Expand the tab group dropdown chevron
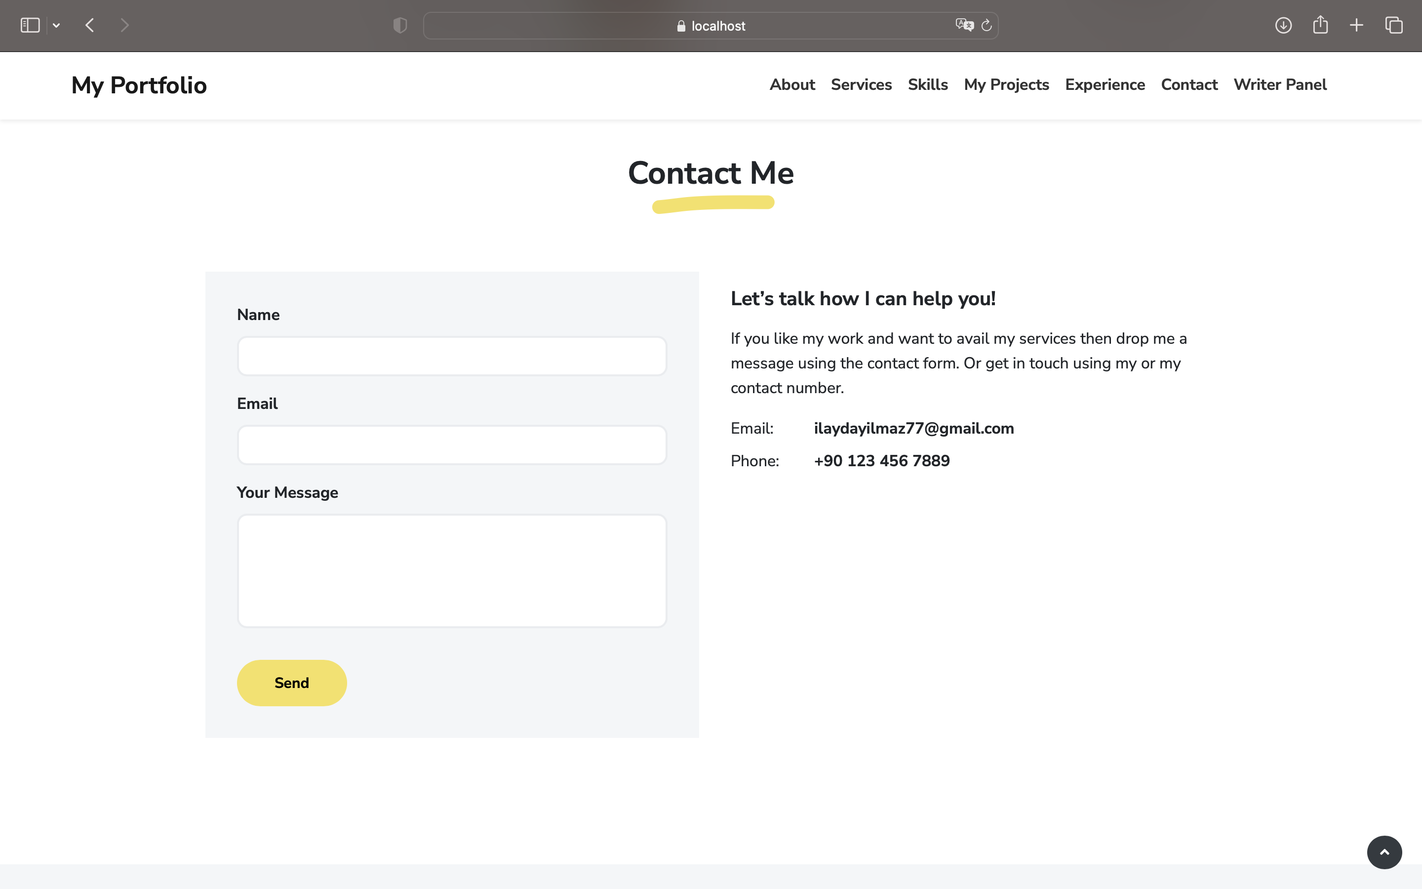 56,25
